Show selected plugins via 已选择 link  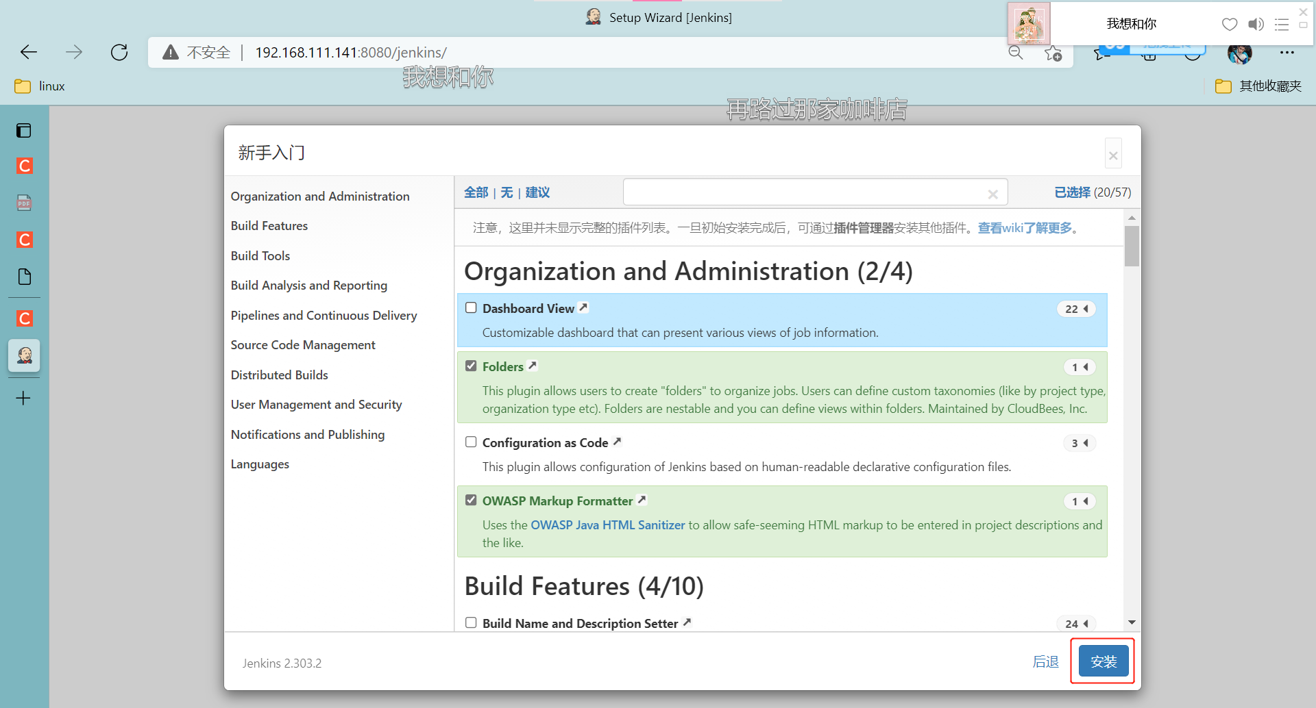(1072, 192)
